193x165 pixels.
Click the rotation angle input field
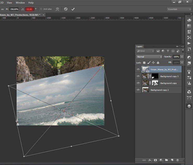(30, 9)
